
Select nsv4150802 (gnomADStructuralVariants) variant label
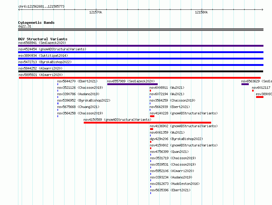184,145
